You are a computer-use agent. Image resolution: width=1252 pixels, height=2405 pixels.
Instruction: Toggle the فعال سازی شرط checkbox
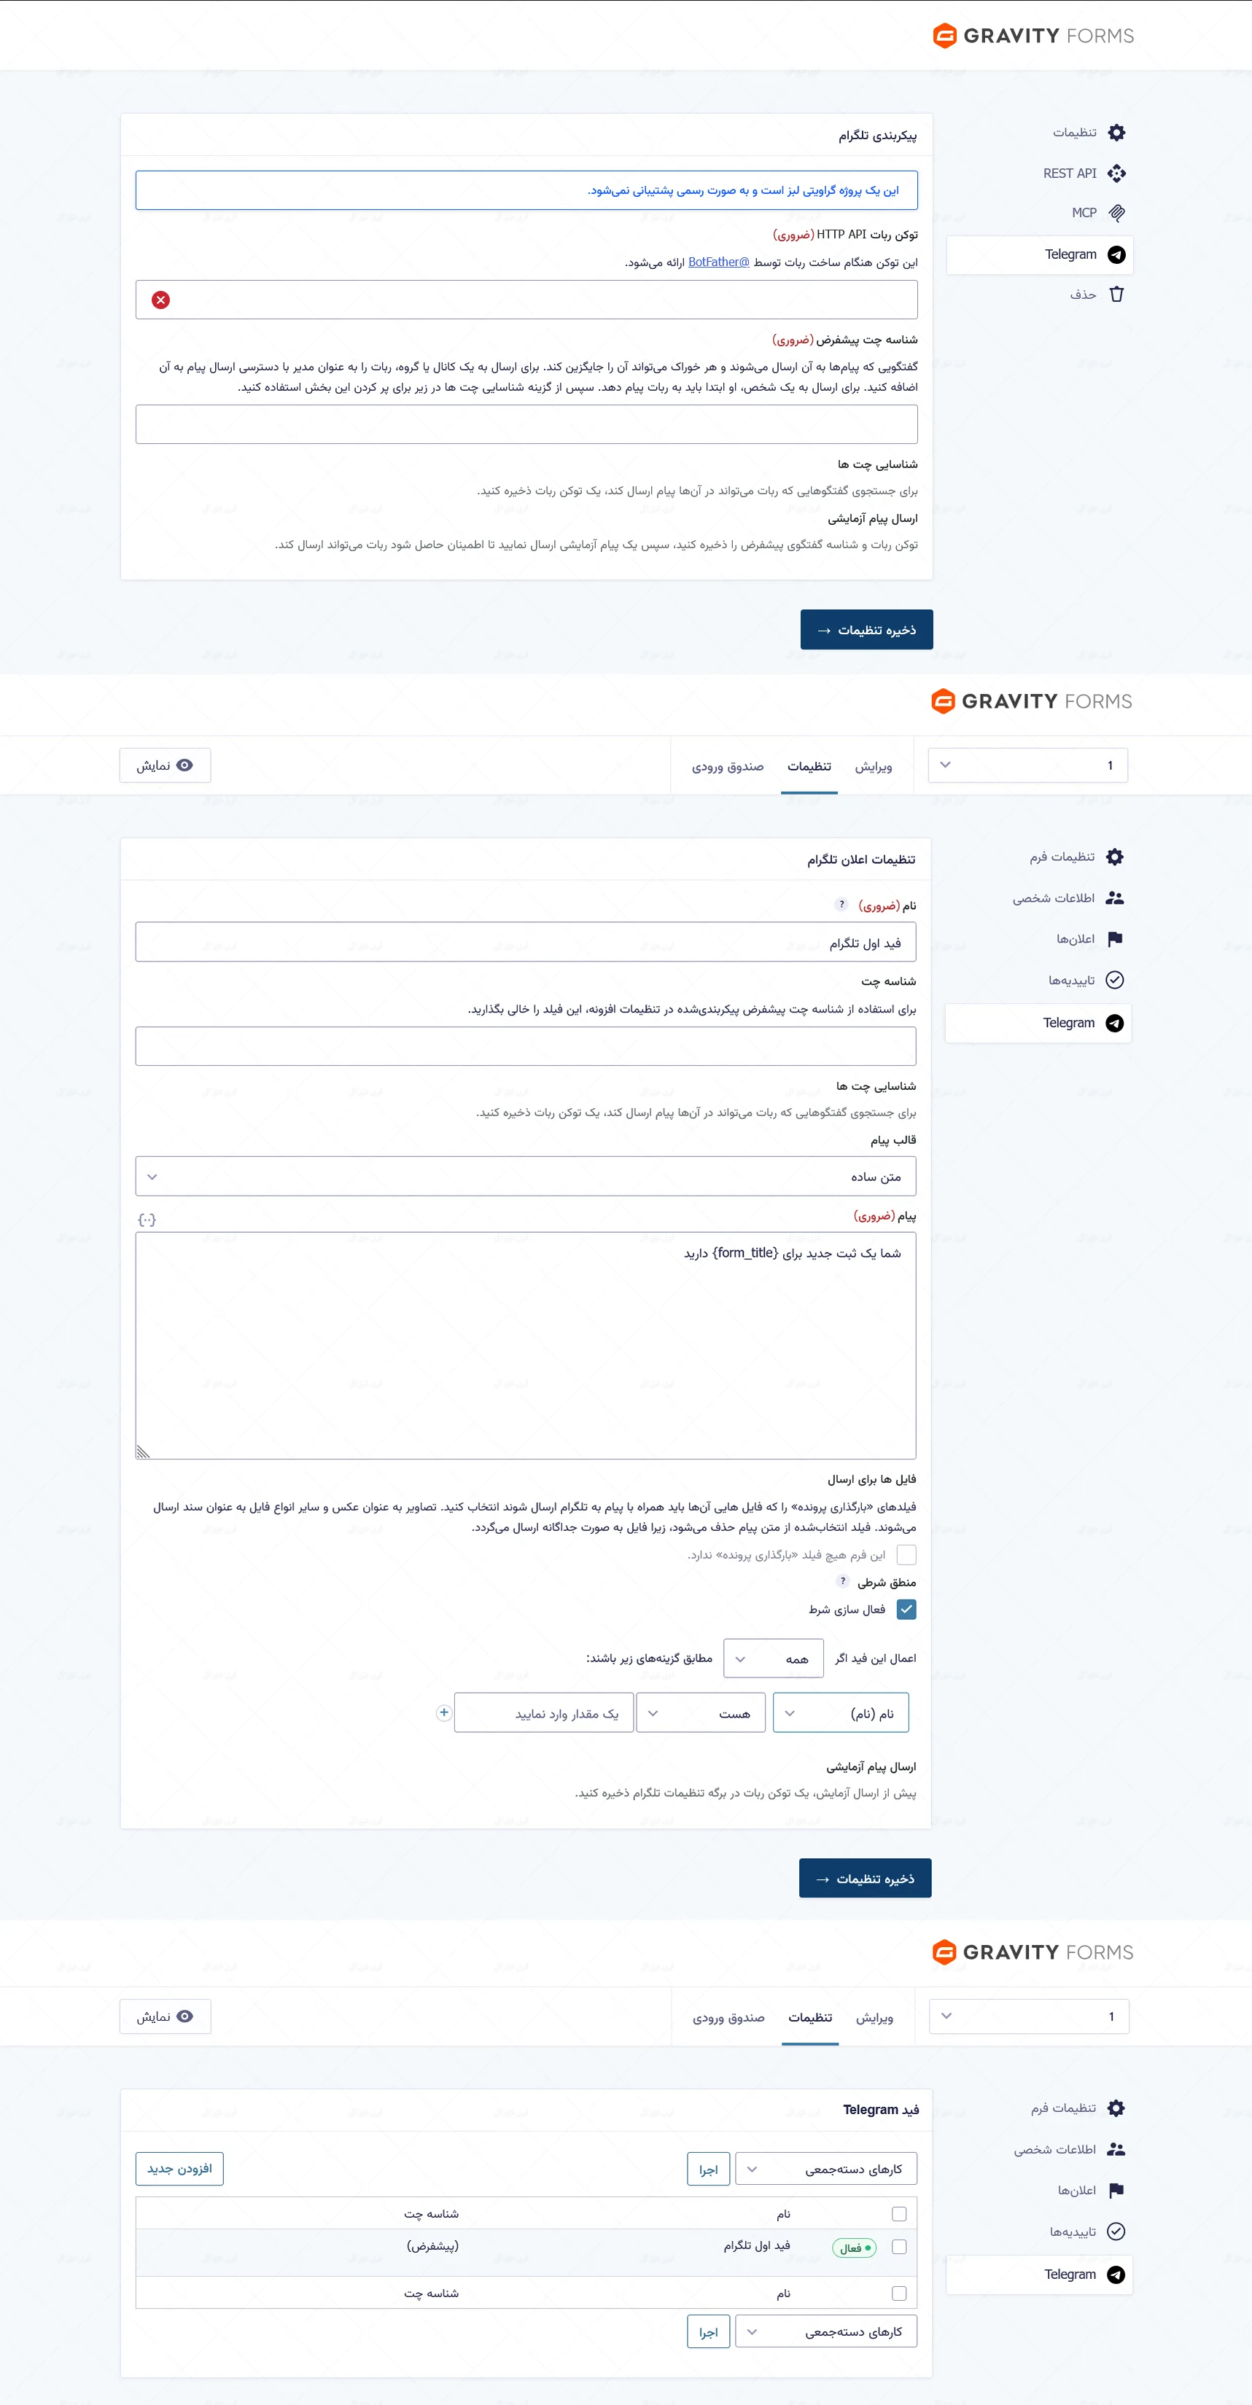point(906,1610)
